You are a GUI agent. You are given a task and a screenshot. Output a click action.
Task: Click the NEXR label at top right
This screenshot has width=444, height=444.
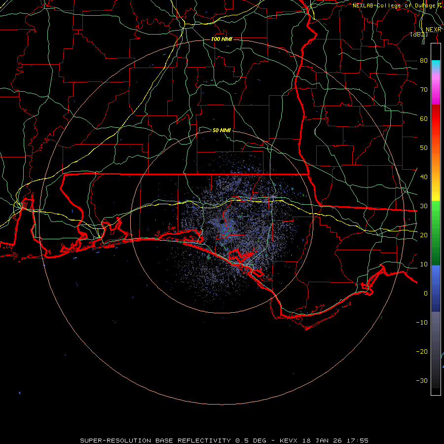click(434, 30)
